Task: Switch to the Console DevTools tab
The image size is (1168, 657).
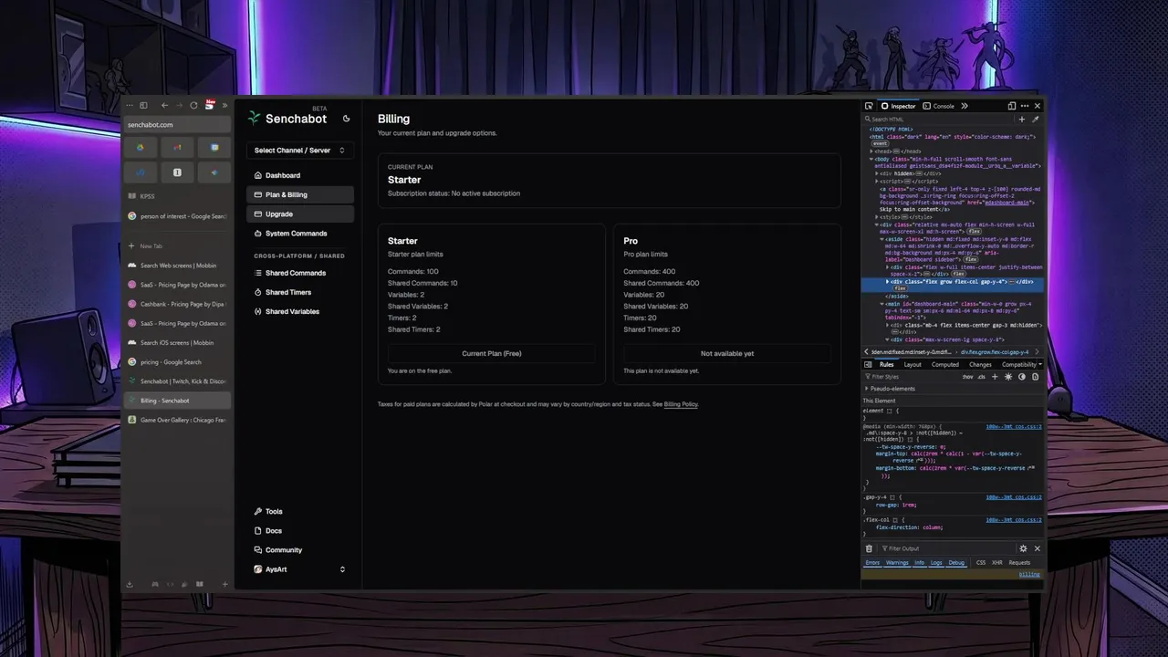Action: click(x=939, y=106)
